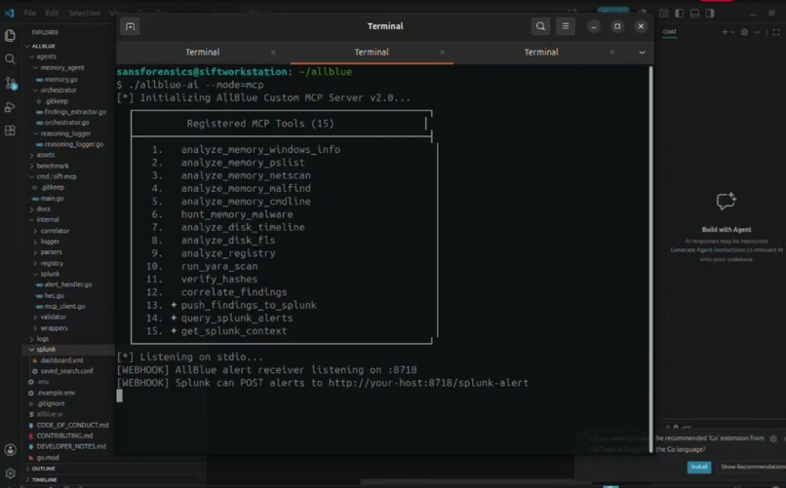Open the Edit menu
The height and width of the screenshot is (488, 786).
52,13
